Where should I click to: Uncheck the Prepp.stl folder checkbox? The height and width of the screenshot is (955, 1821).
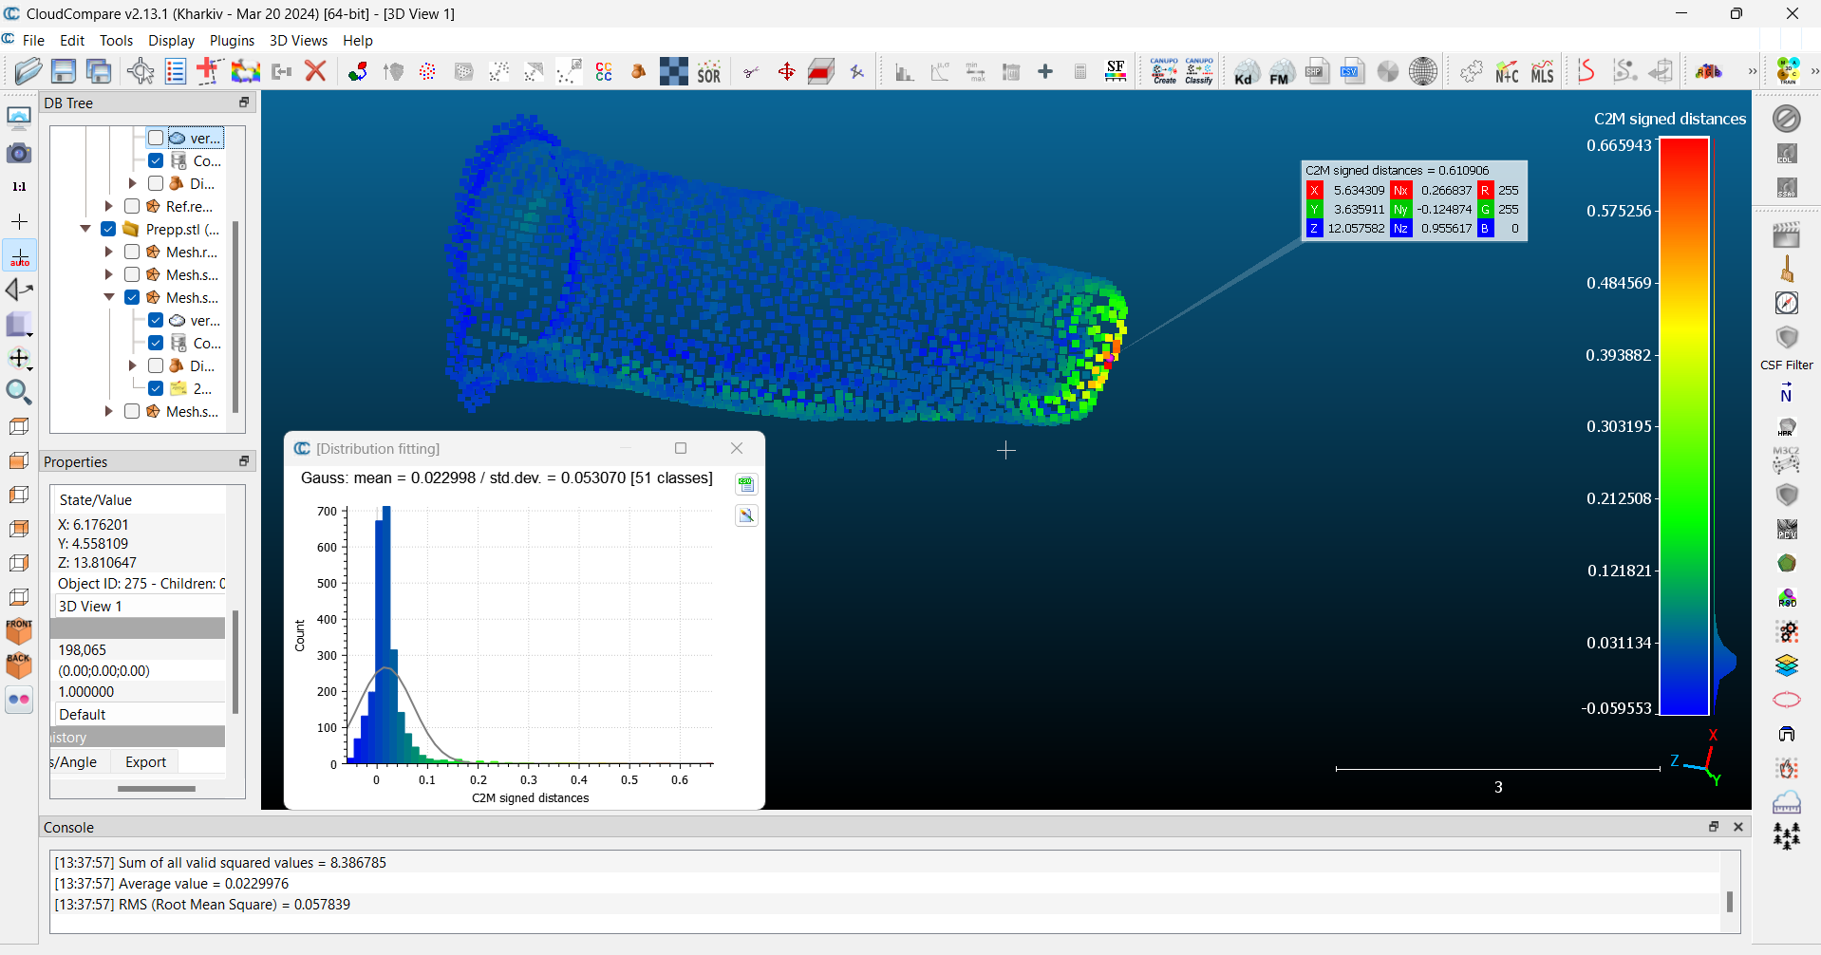coord(108,229)
